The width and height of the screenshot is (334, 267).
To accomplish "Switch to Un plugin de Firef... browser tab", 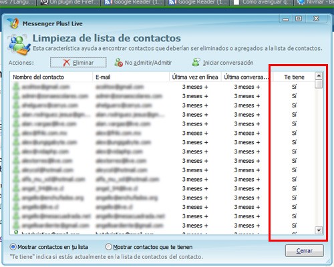I will [x=69, y=3].
